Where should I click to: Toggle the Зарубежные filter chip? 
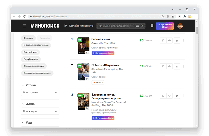click(x=31, y=59)
